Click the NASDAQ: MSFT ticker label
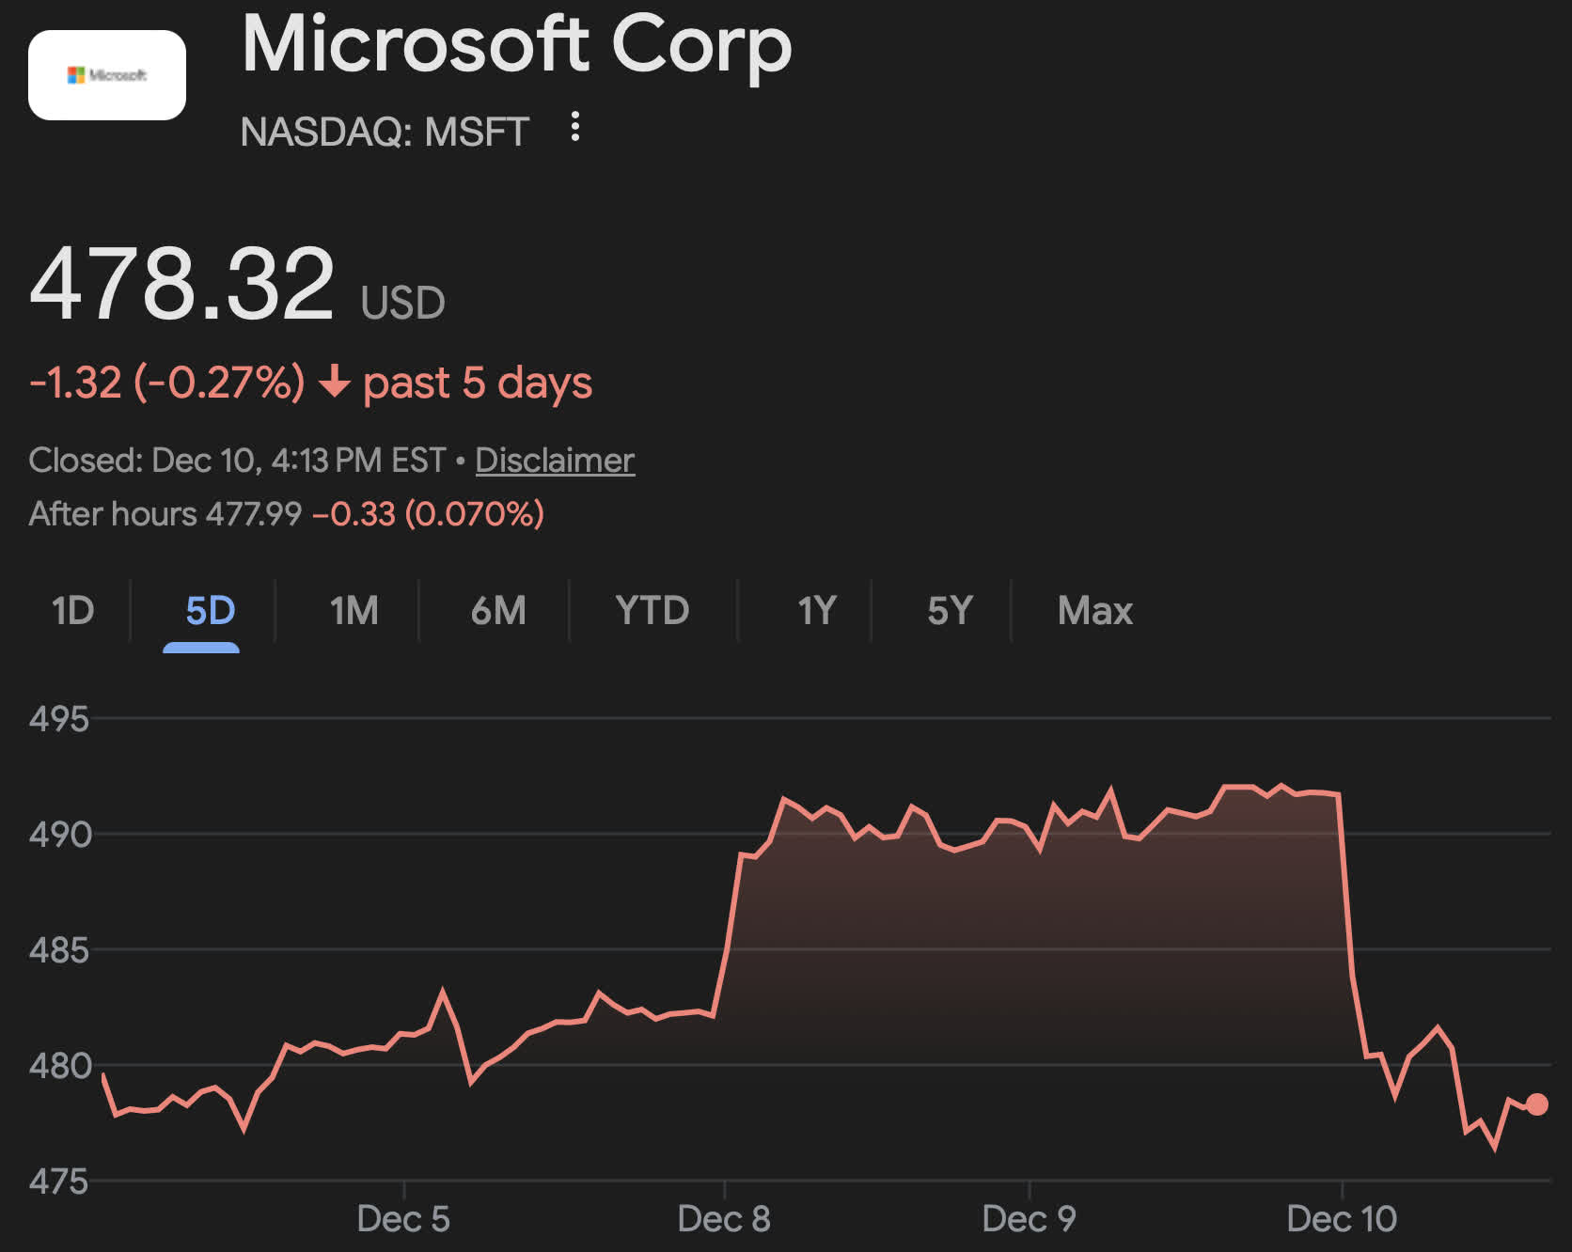Screen dimensions: 1572x1252 [x=385, y=132]
